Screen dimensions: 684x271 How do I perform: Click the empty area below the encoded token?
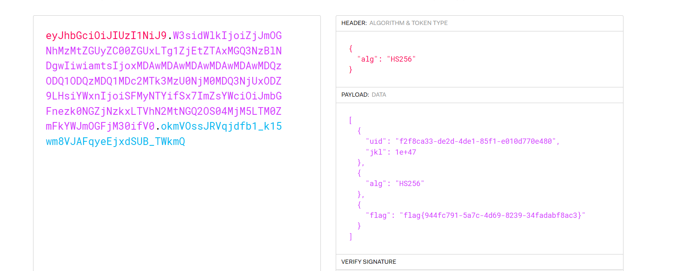tap(177, 209)
